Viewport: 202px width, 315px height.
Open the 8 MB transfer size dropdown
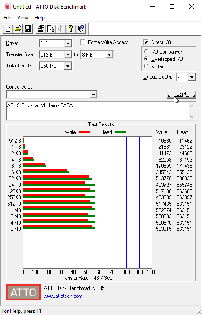tap(109, 54)
